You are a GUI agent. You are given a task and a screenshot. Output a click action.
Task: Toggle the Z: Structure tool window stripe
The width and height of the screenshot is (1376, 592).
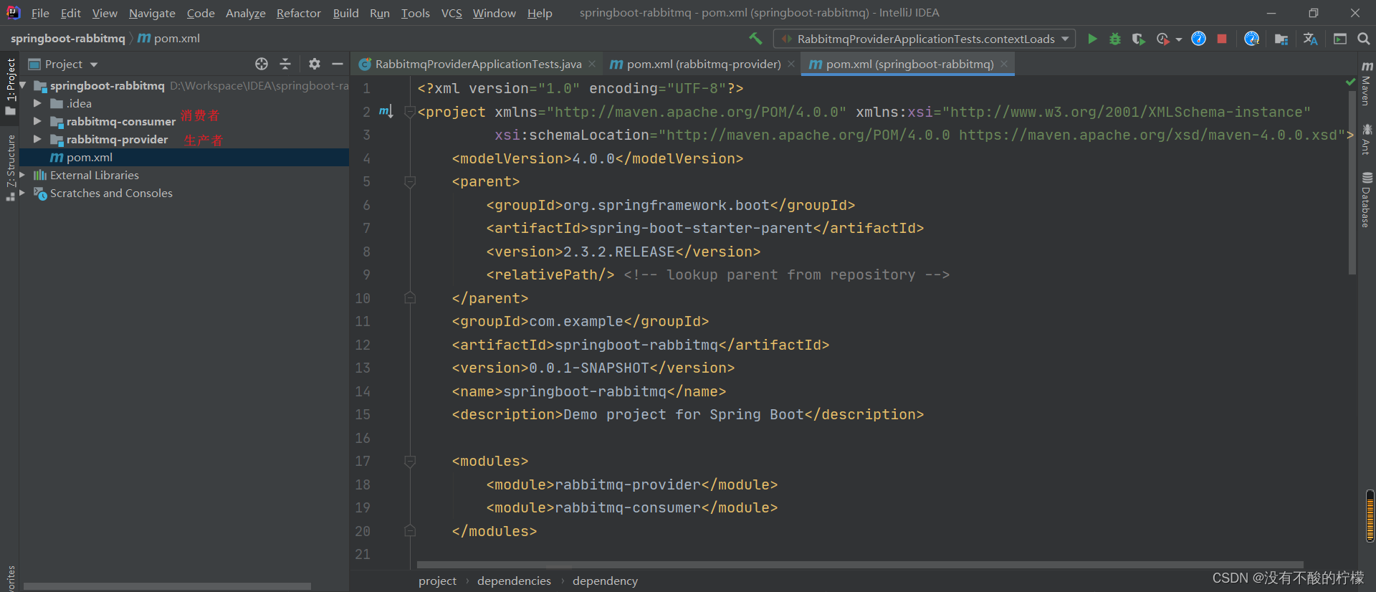pos(10,167)
